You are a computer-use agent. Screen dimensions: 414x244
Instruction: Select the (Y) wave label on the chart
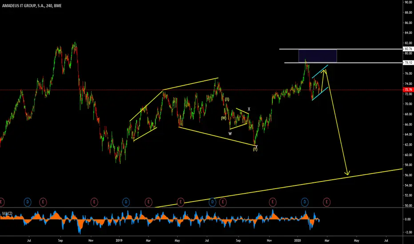coord(255,150)
